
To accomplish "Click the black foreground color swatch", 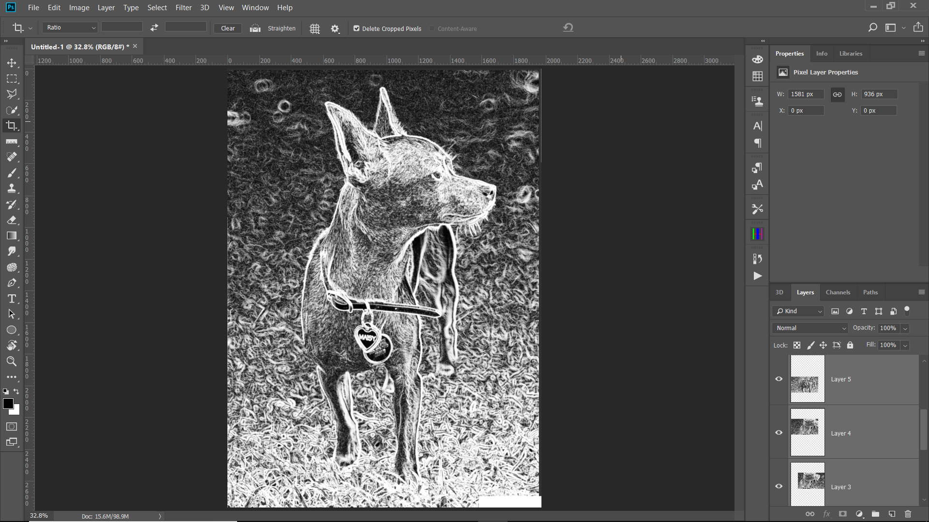I will coord(8,404).
